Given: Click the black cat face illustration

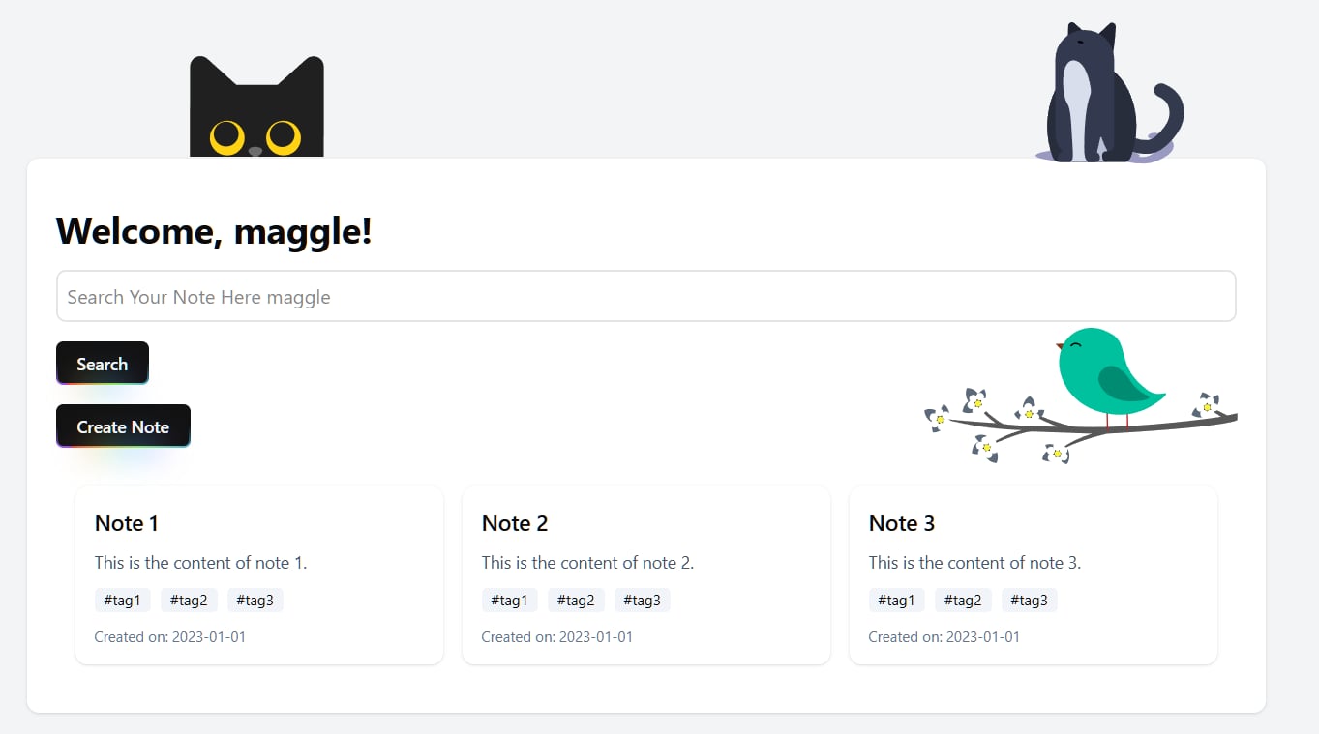Looking at the screenshot, I should pyautogui.click(x=256, y=111).
